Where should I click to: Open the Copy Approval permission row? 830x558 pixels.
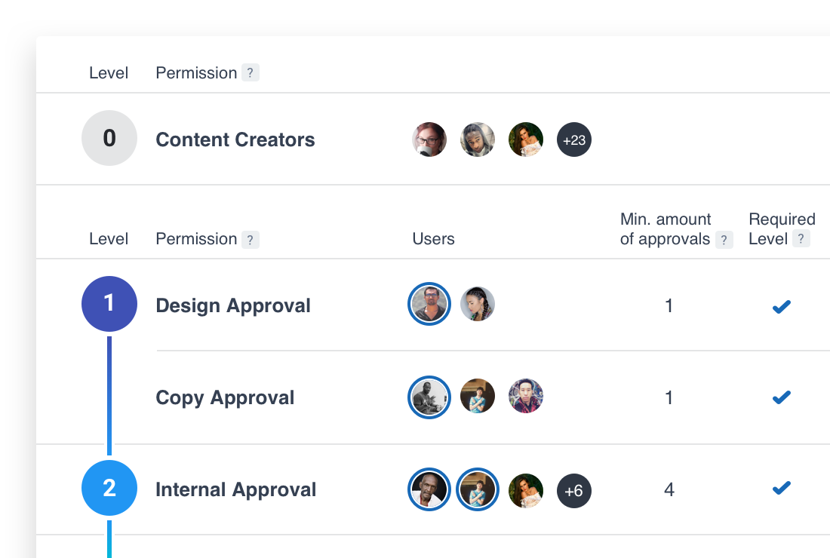click(225, 397)
